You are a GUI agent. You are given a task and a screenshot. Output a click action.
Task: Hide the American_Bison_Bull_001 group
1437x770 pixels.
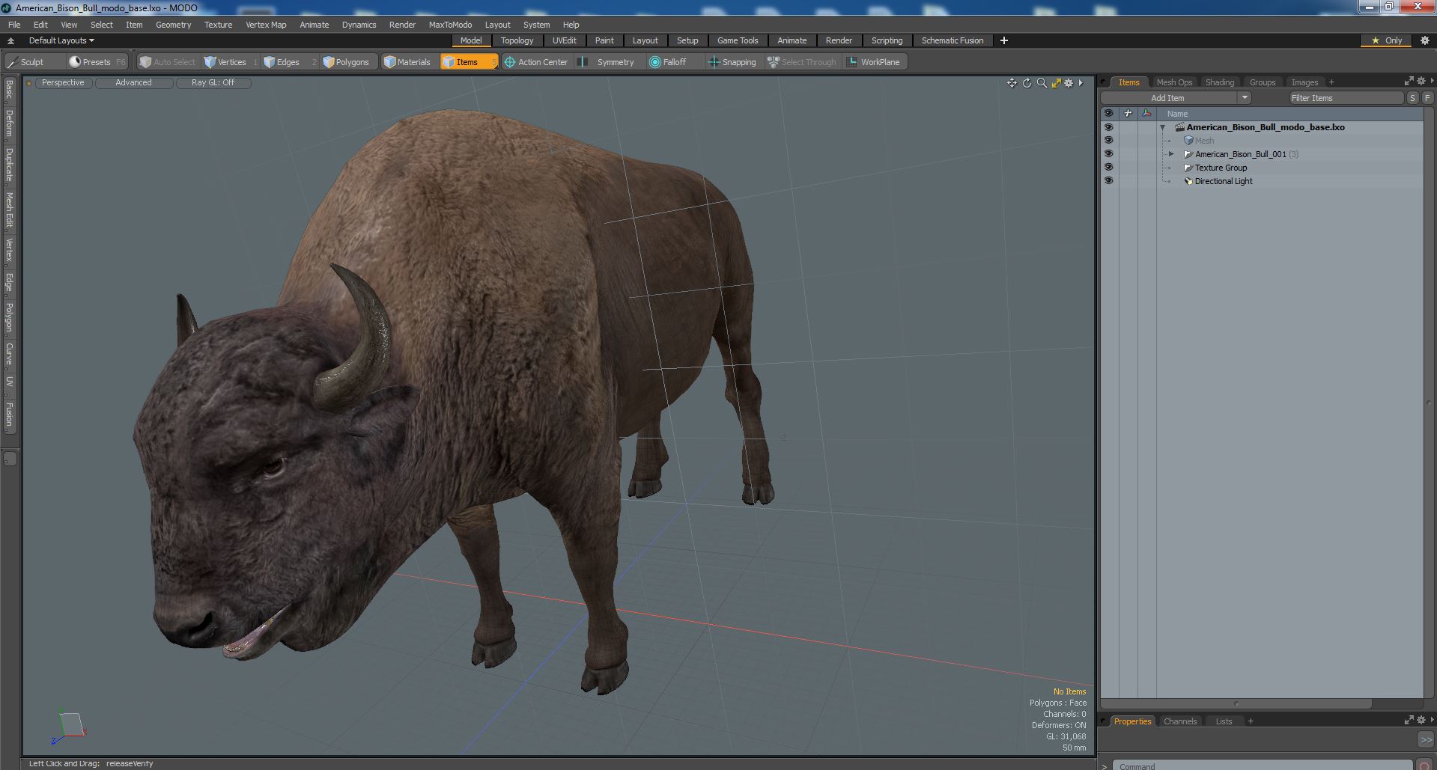pyautogui.click(x=1108, y=154)
